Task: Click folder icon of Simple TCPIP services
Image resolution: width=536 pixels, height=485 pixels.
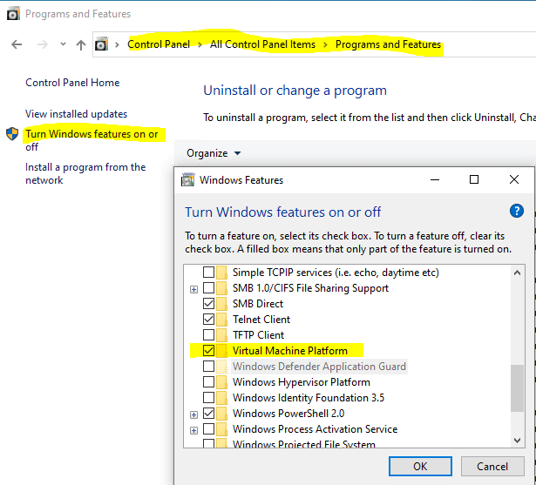Action: (x=222, y=273)
